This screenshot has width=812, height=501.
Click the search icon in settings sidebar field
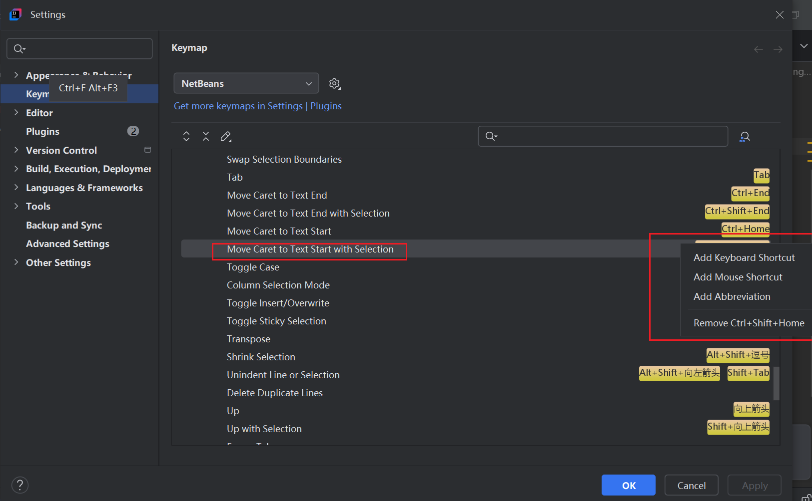click(x=19, y=48)
